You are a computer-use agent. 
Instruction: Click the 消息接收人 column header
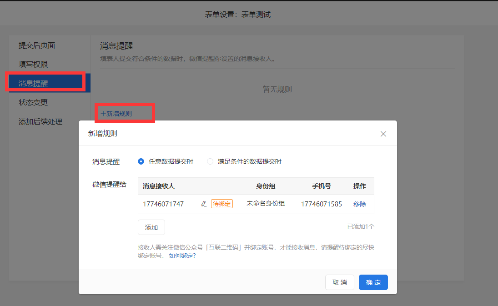click(x=158, y=186)
